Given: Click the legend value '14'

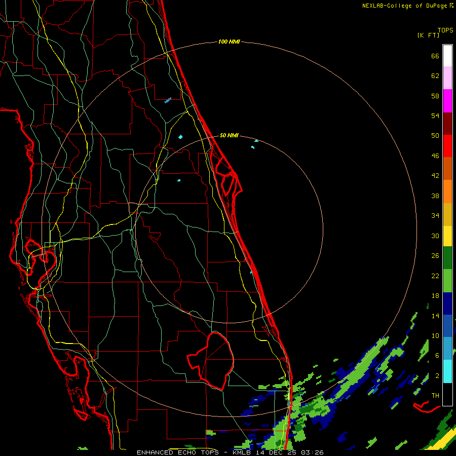Looking at the screenshot, I should (x=435, y=316).
